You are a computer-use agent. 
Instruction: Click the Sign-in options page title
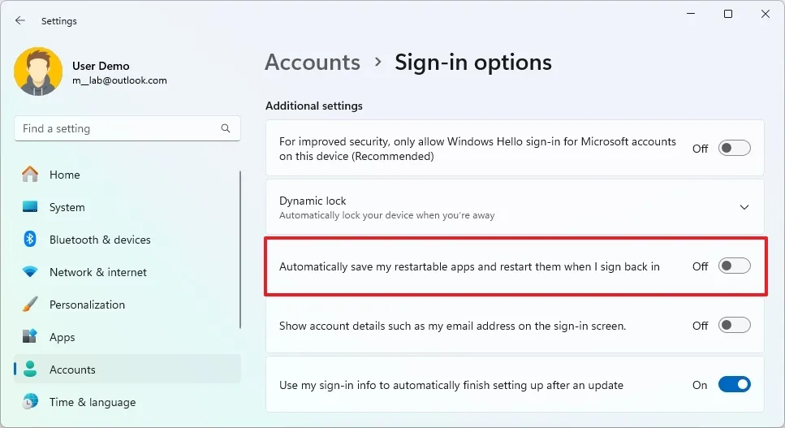pos(473,62)
